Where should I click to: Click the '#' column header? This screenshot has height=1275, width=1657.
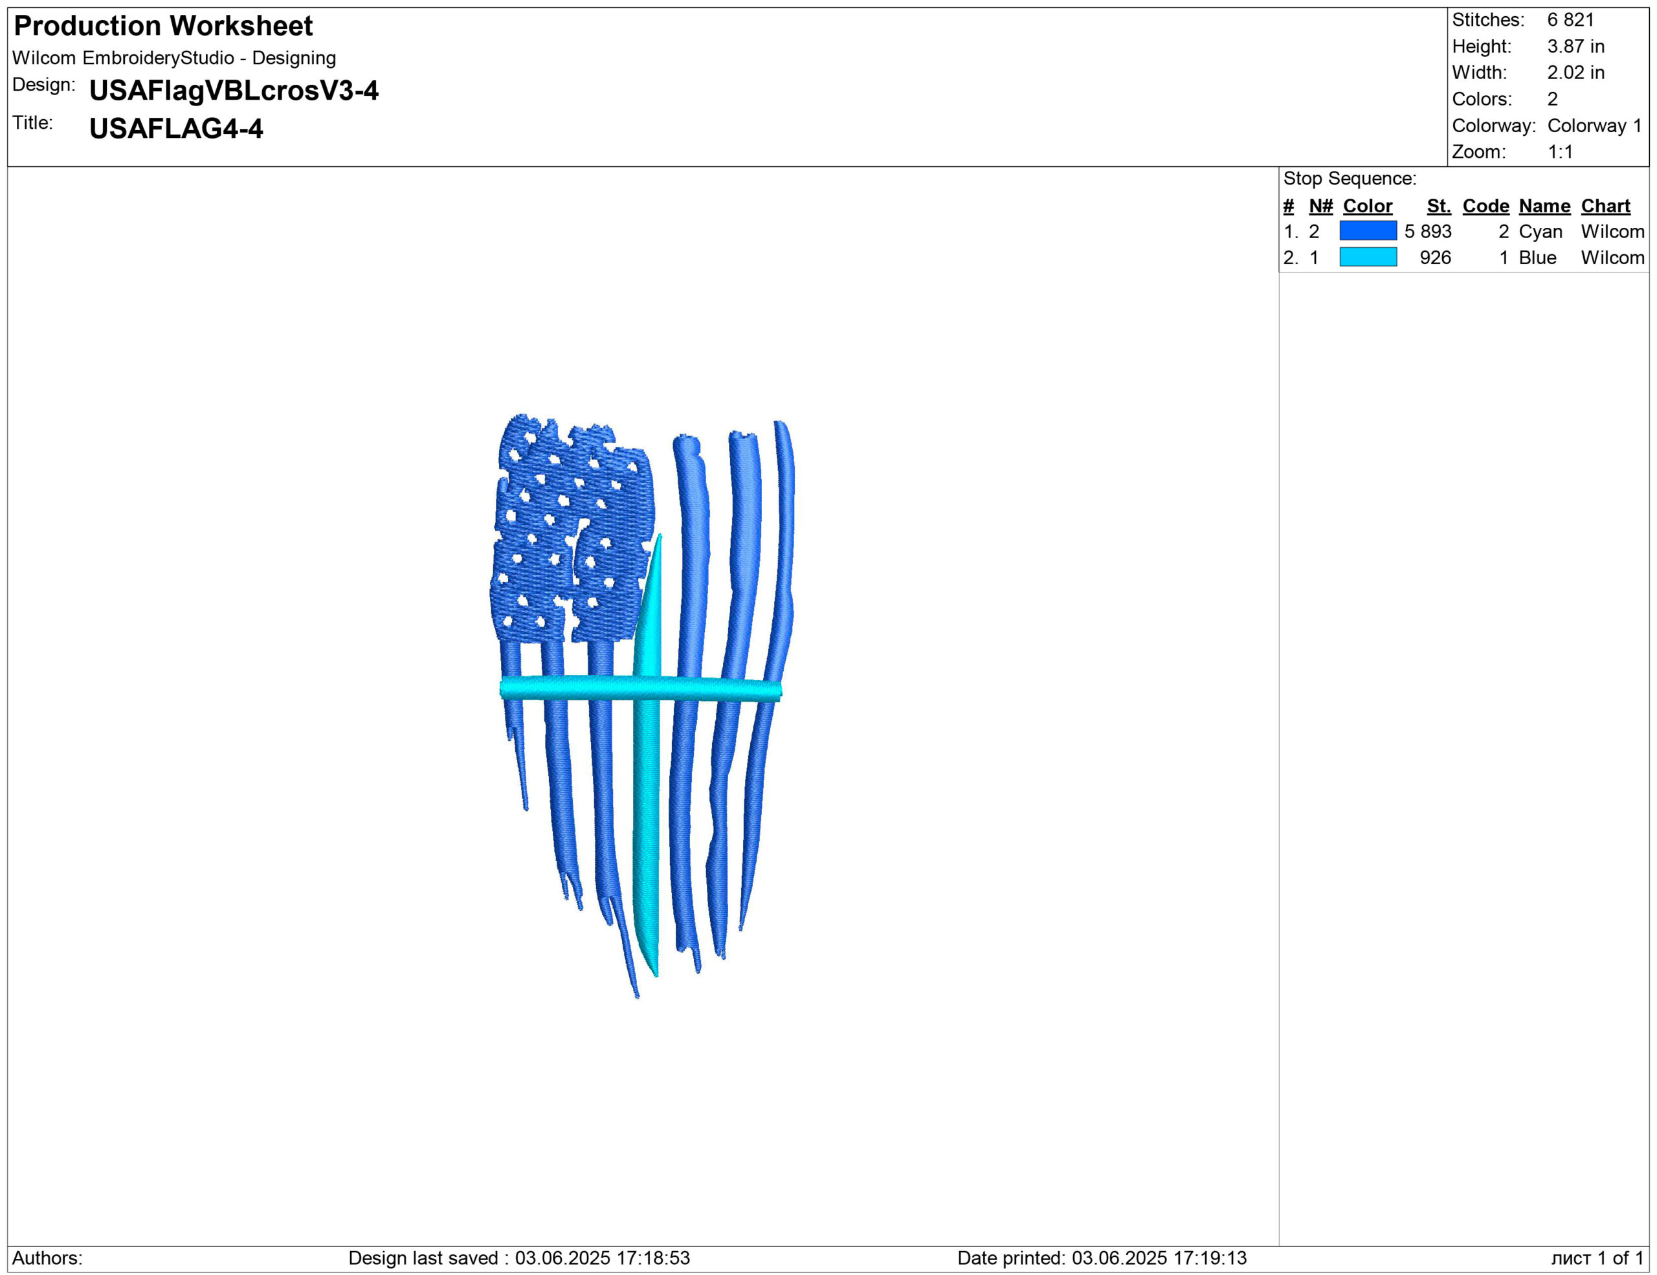(x=1288, y=206)
